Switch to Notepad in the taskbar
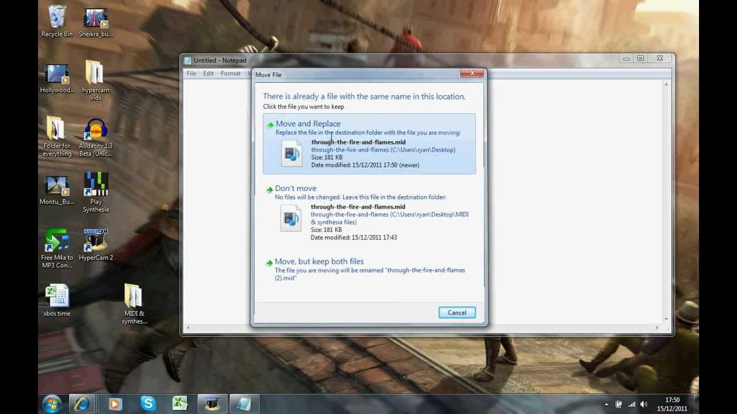Screen dimensions: 737x414 pos(244,404)
